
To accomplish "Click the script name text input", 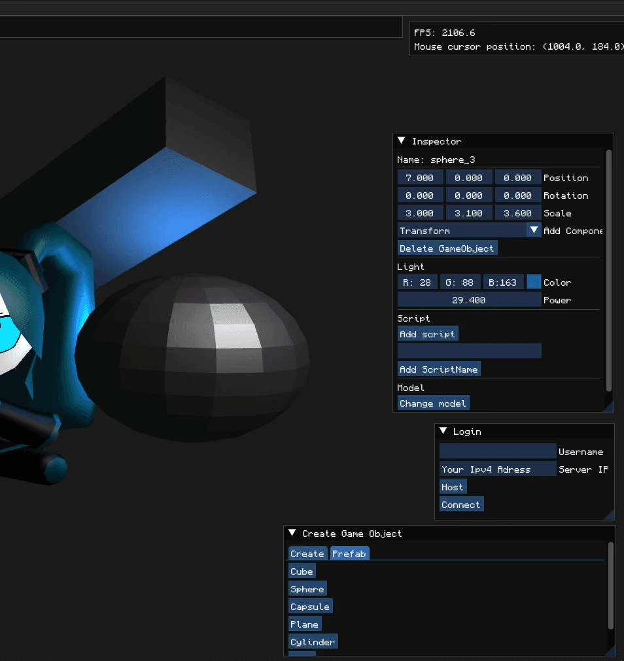I will 469,350.
